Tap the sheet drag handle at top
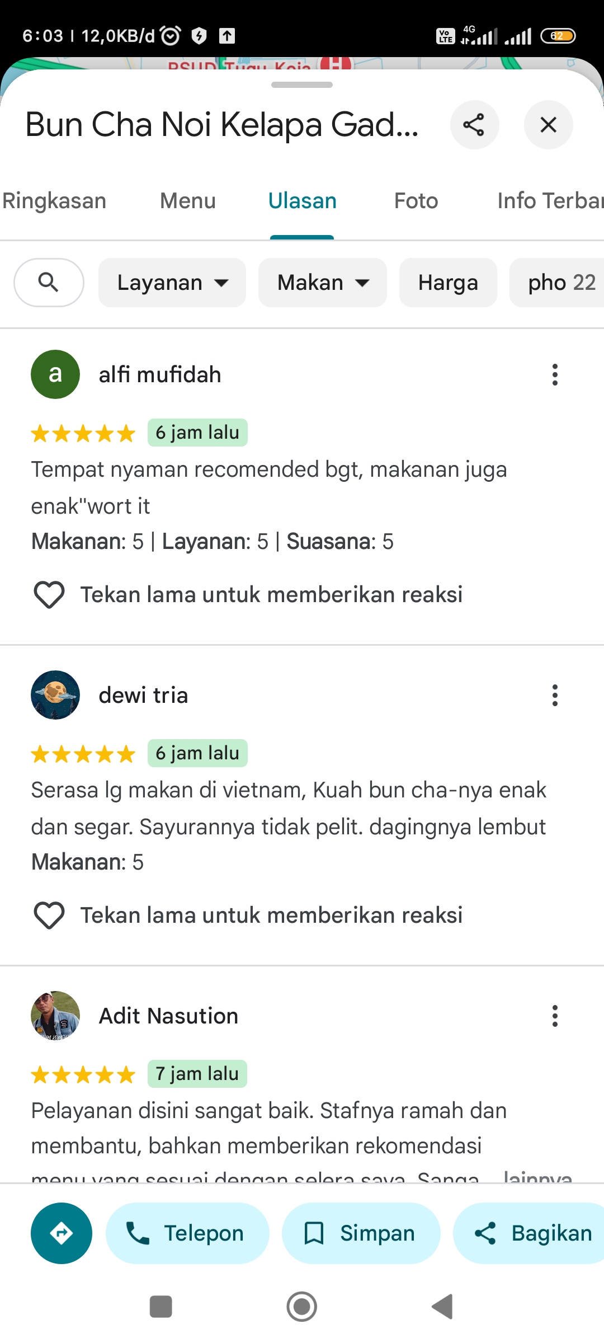604x1343 pixels. [302, 85]
